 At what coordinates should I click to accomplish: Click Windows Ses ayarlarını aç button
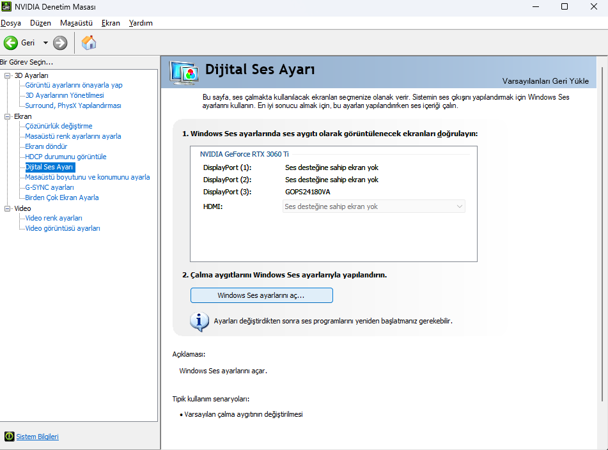click(261, 295)
